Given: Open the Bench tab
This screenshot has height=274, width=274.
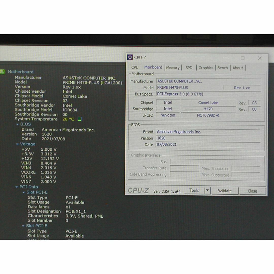Looking at the screenshot, I should coord(222,68).
